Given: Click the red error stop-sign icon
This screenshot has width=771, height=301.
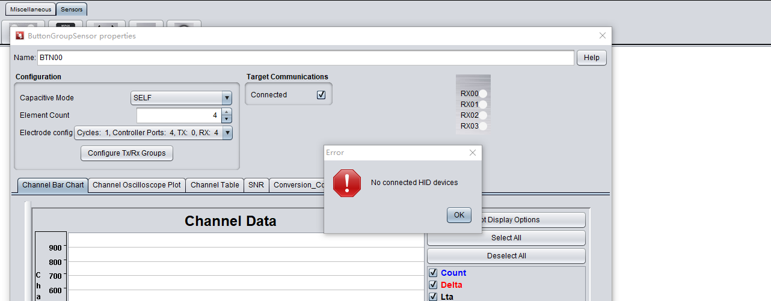Looking at the screenshot, I should pos(347,183).
